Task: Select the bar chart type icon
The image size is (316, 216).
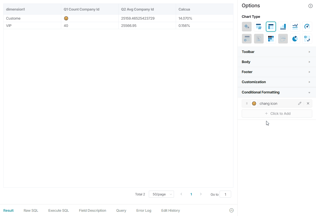Action: [x=283, y=27]
